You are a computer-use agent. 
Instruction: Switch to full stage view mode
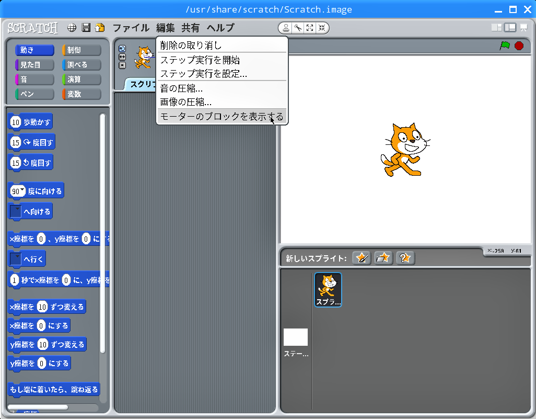click(x=510, y=27)
